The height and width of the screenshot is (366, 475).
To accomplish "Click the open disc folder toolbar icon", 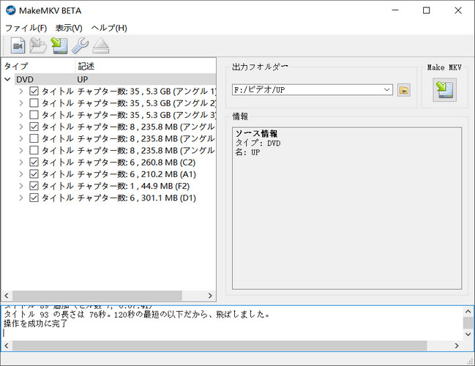I will tap(38, 45).
